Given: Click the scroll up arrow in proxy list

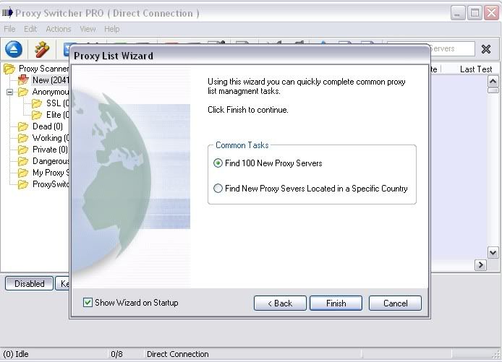Looking at the screenshot, I should click(493, 82).
